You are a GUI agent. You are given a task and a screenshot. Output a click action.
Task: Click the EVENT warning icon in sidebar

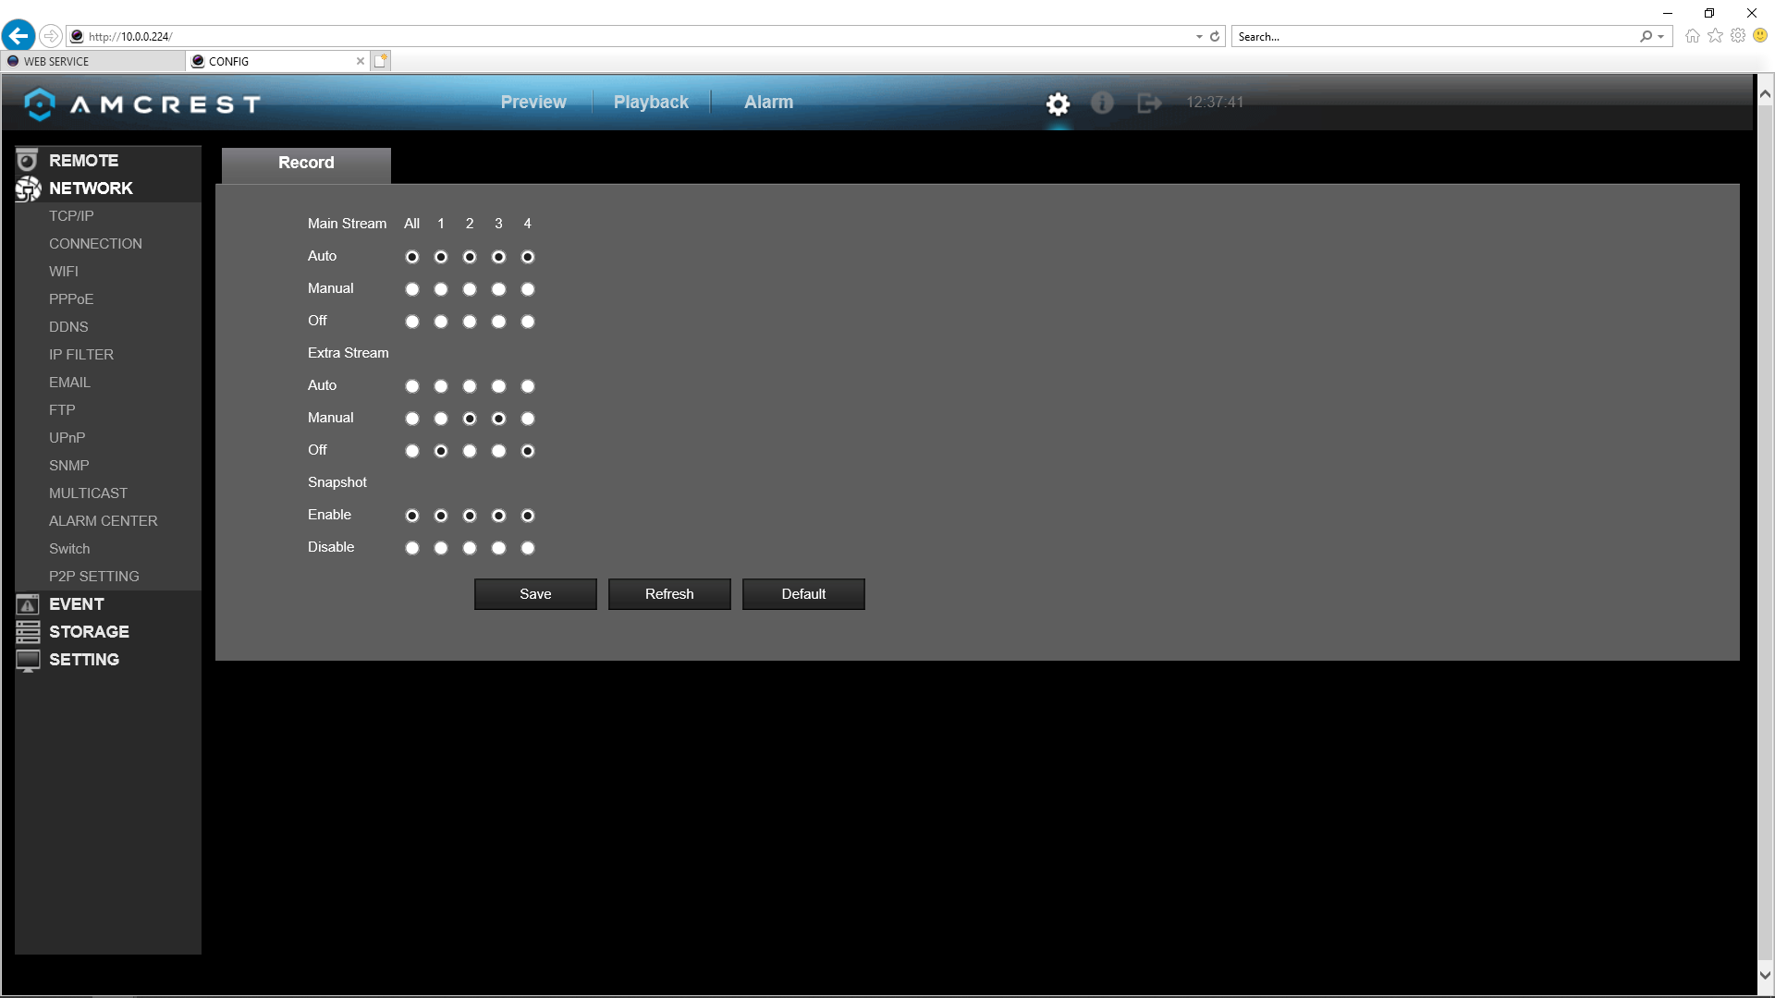28,604
